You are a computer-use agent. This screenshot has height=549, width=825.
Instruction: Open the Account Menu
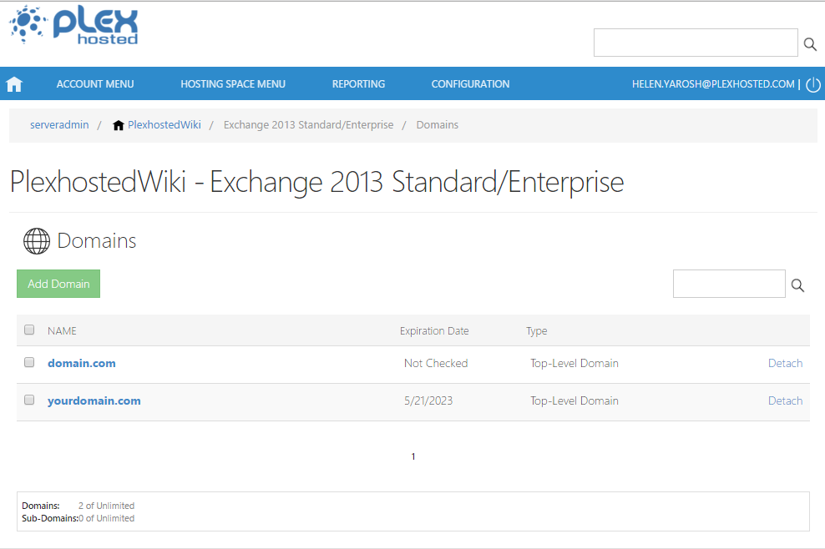point(95,84)
